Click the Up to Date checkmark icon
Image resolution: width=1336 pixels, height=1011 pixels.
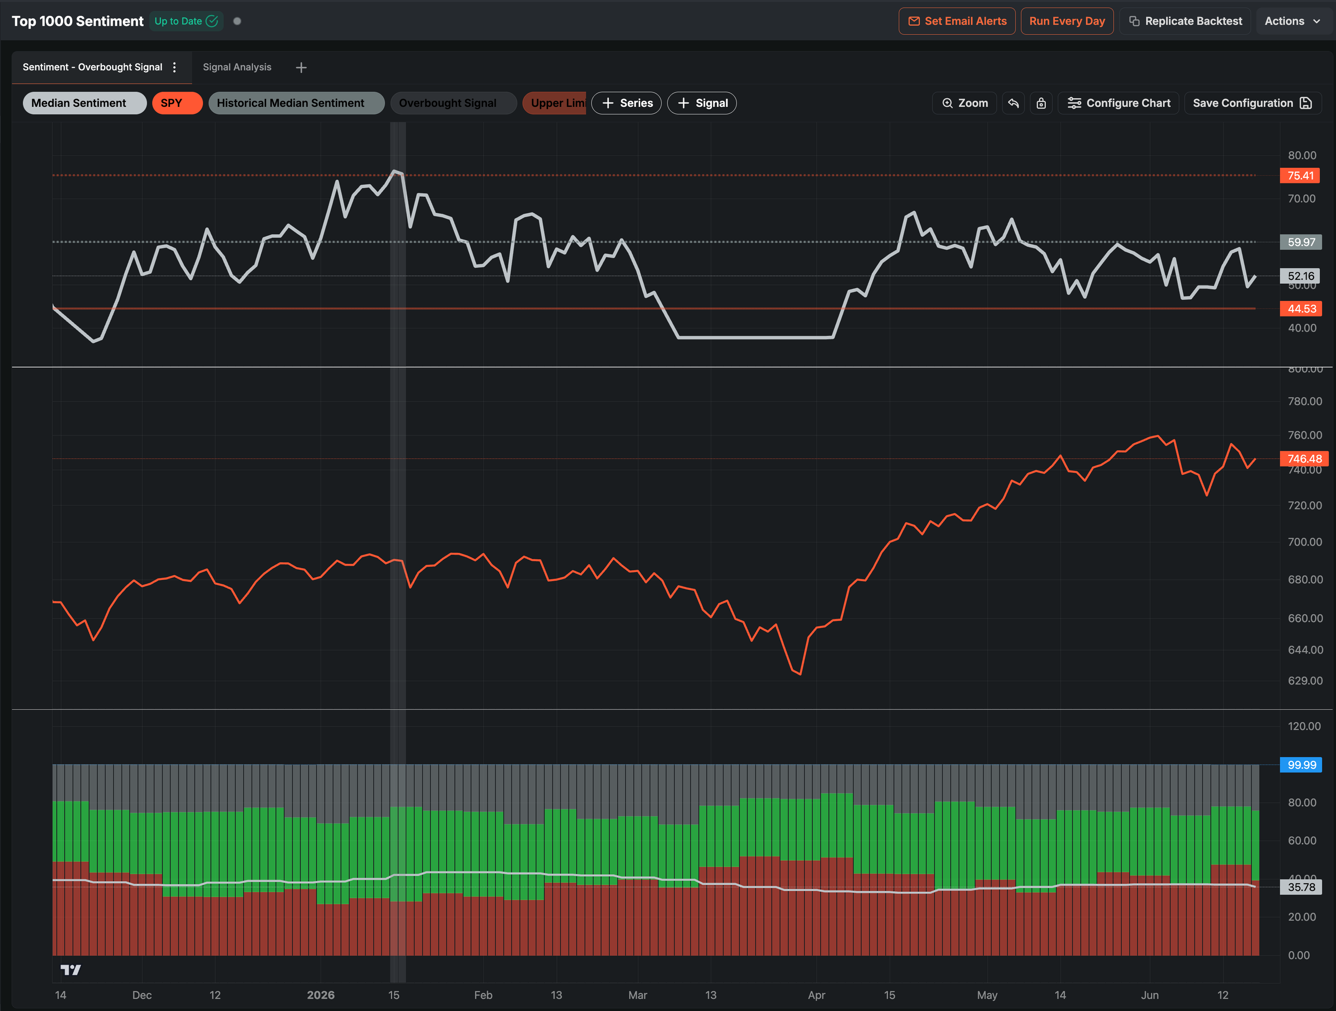coord(212,21)
